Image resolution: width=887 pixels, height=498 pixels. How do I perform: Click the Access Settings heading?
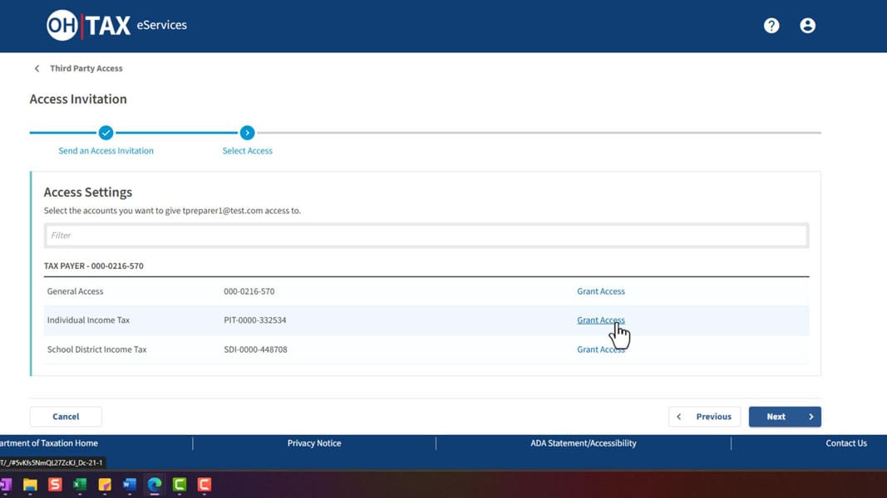point(87,192)
